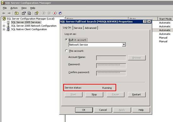Switch to the Log On tab
173x122 pixels.
(x=67, y=28)
